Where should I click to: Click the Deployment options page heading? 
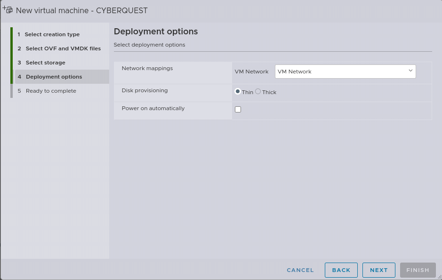[155, 32]
